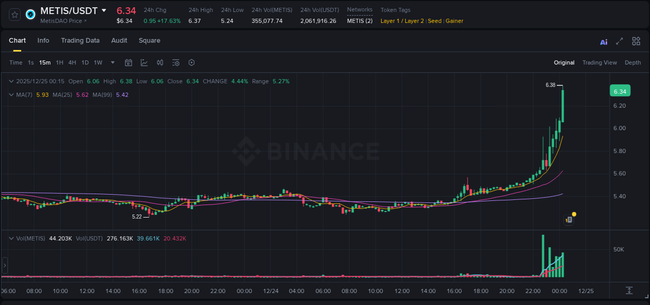Collapse the MA indicator display
The image size is (650, 305).
point(11,95)
